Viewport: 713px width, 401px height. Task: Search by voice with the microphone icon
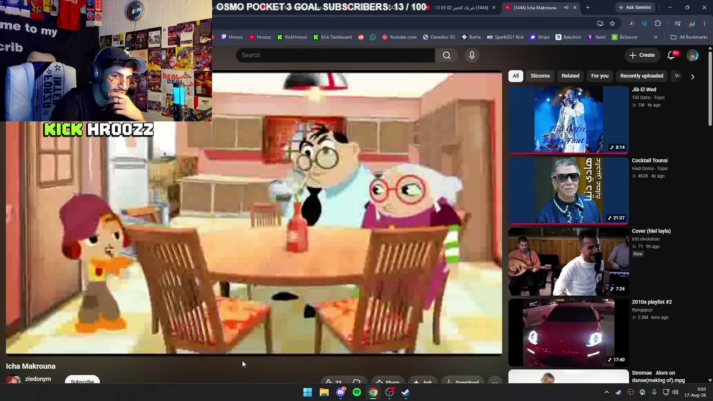click(x=472, y=55)
